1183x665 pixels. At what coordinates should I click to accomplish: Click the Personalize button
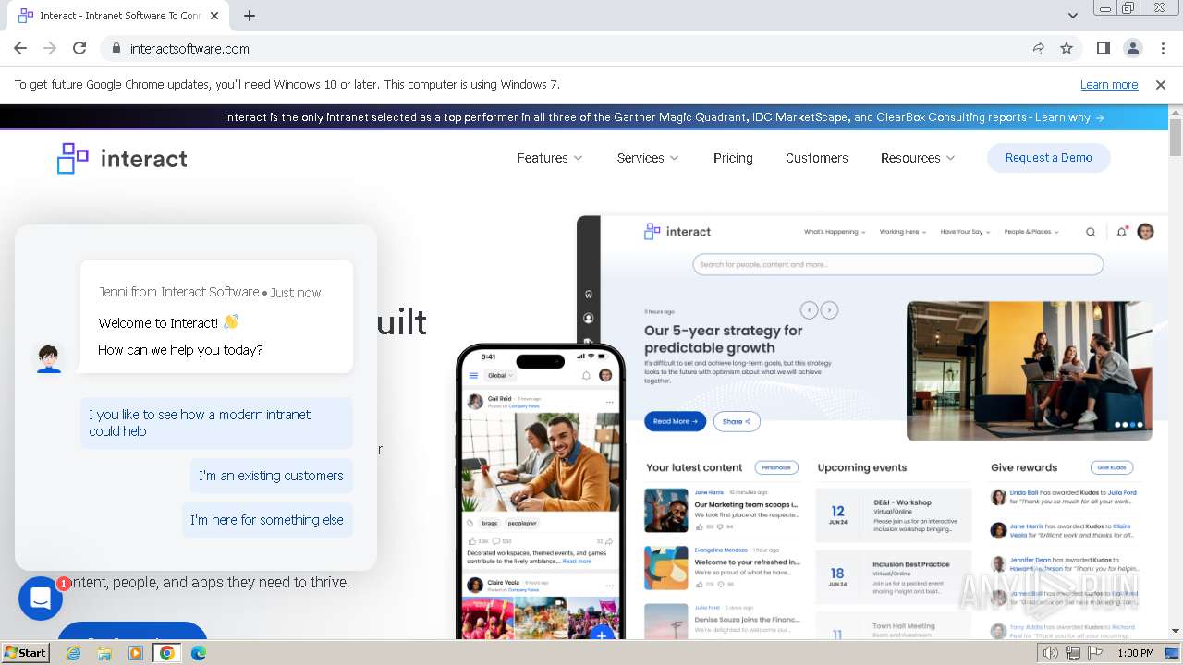coord(776,467)
